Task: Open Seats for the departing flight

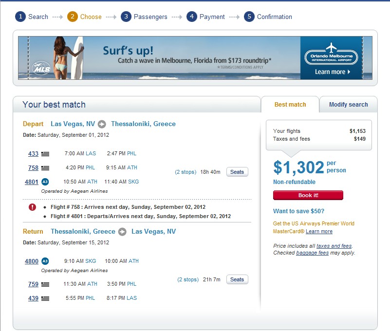Action: coord(237,172)
